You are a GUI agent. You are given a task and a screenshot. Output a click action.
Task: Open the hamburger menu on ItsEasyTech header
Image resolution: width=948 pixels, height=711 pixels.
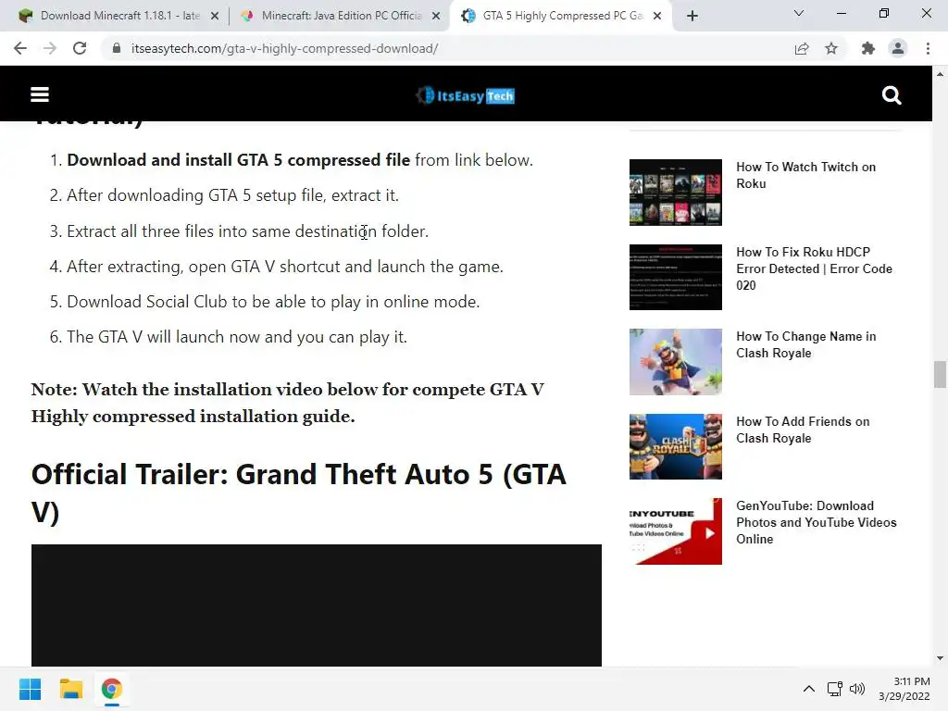pos(40,95)
